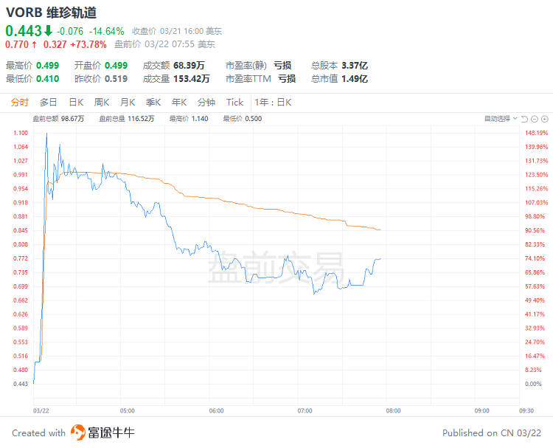Viewport: 553px width, 448px height.
Task: Switch to the 日K tab
Action: click(x=76, y=103)
